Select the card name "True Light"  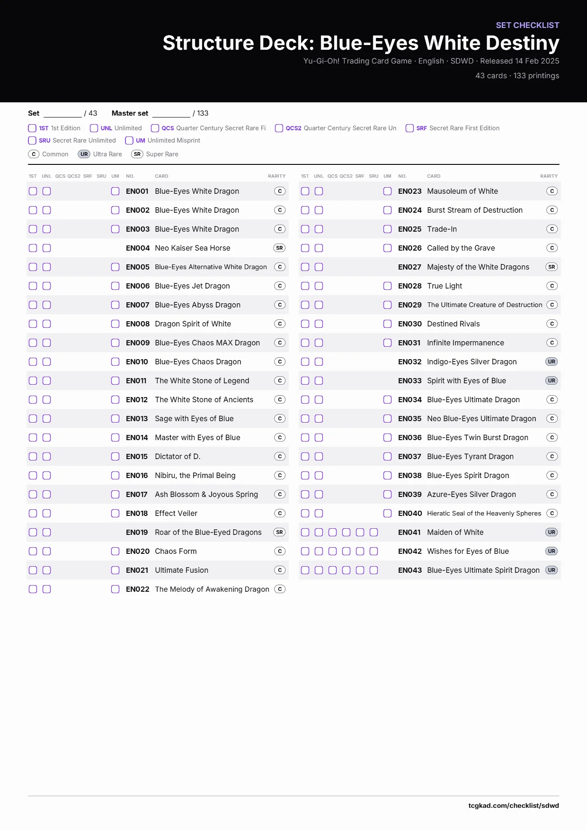(x=445, y=286)
